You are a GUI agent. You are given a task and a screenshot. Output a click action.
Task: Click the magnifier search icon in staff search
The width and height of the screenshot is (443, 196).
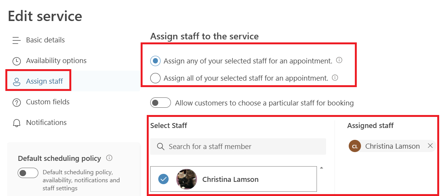(x=161, y=147)
